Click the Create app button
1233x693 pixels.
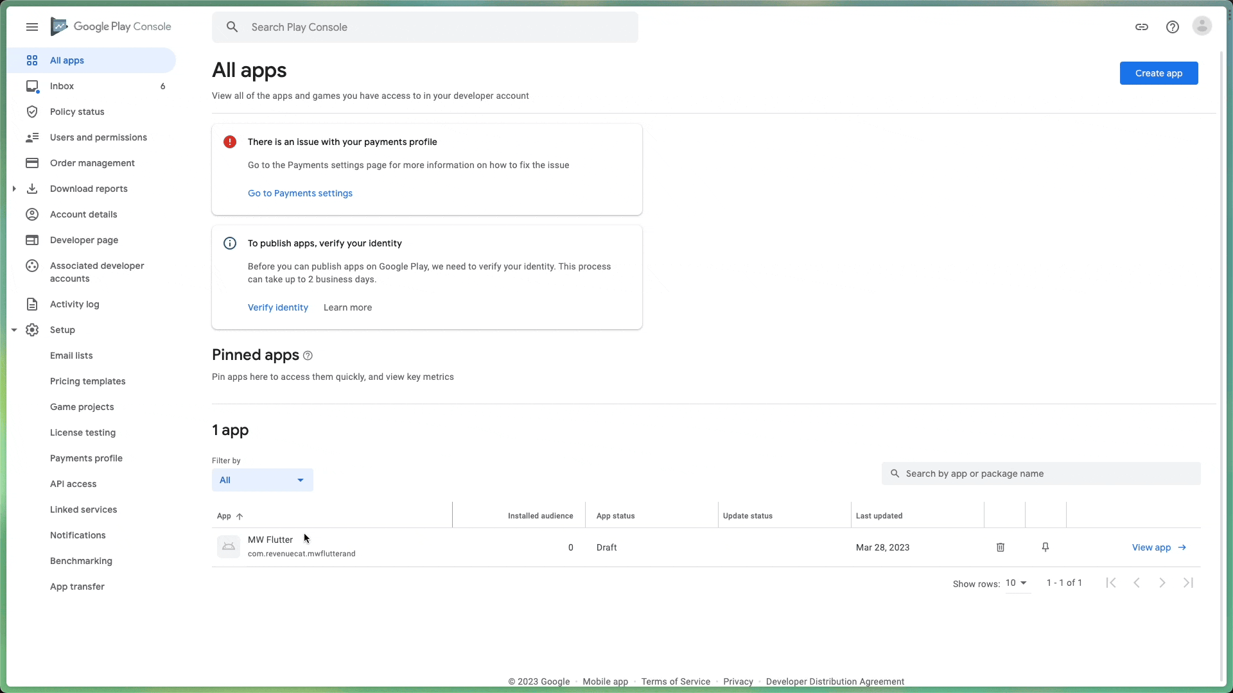coord(1159,73)
